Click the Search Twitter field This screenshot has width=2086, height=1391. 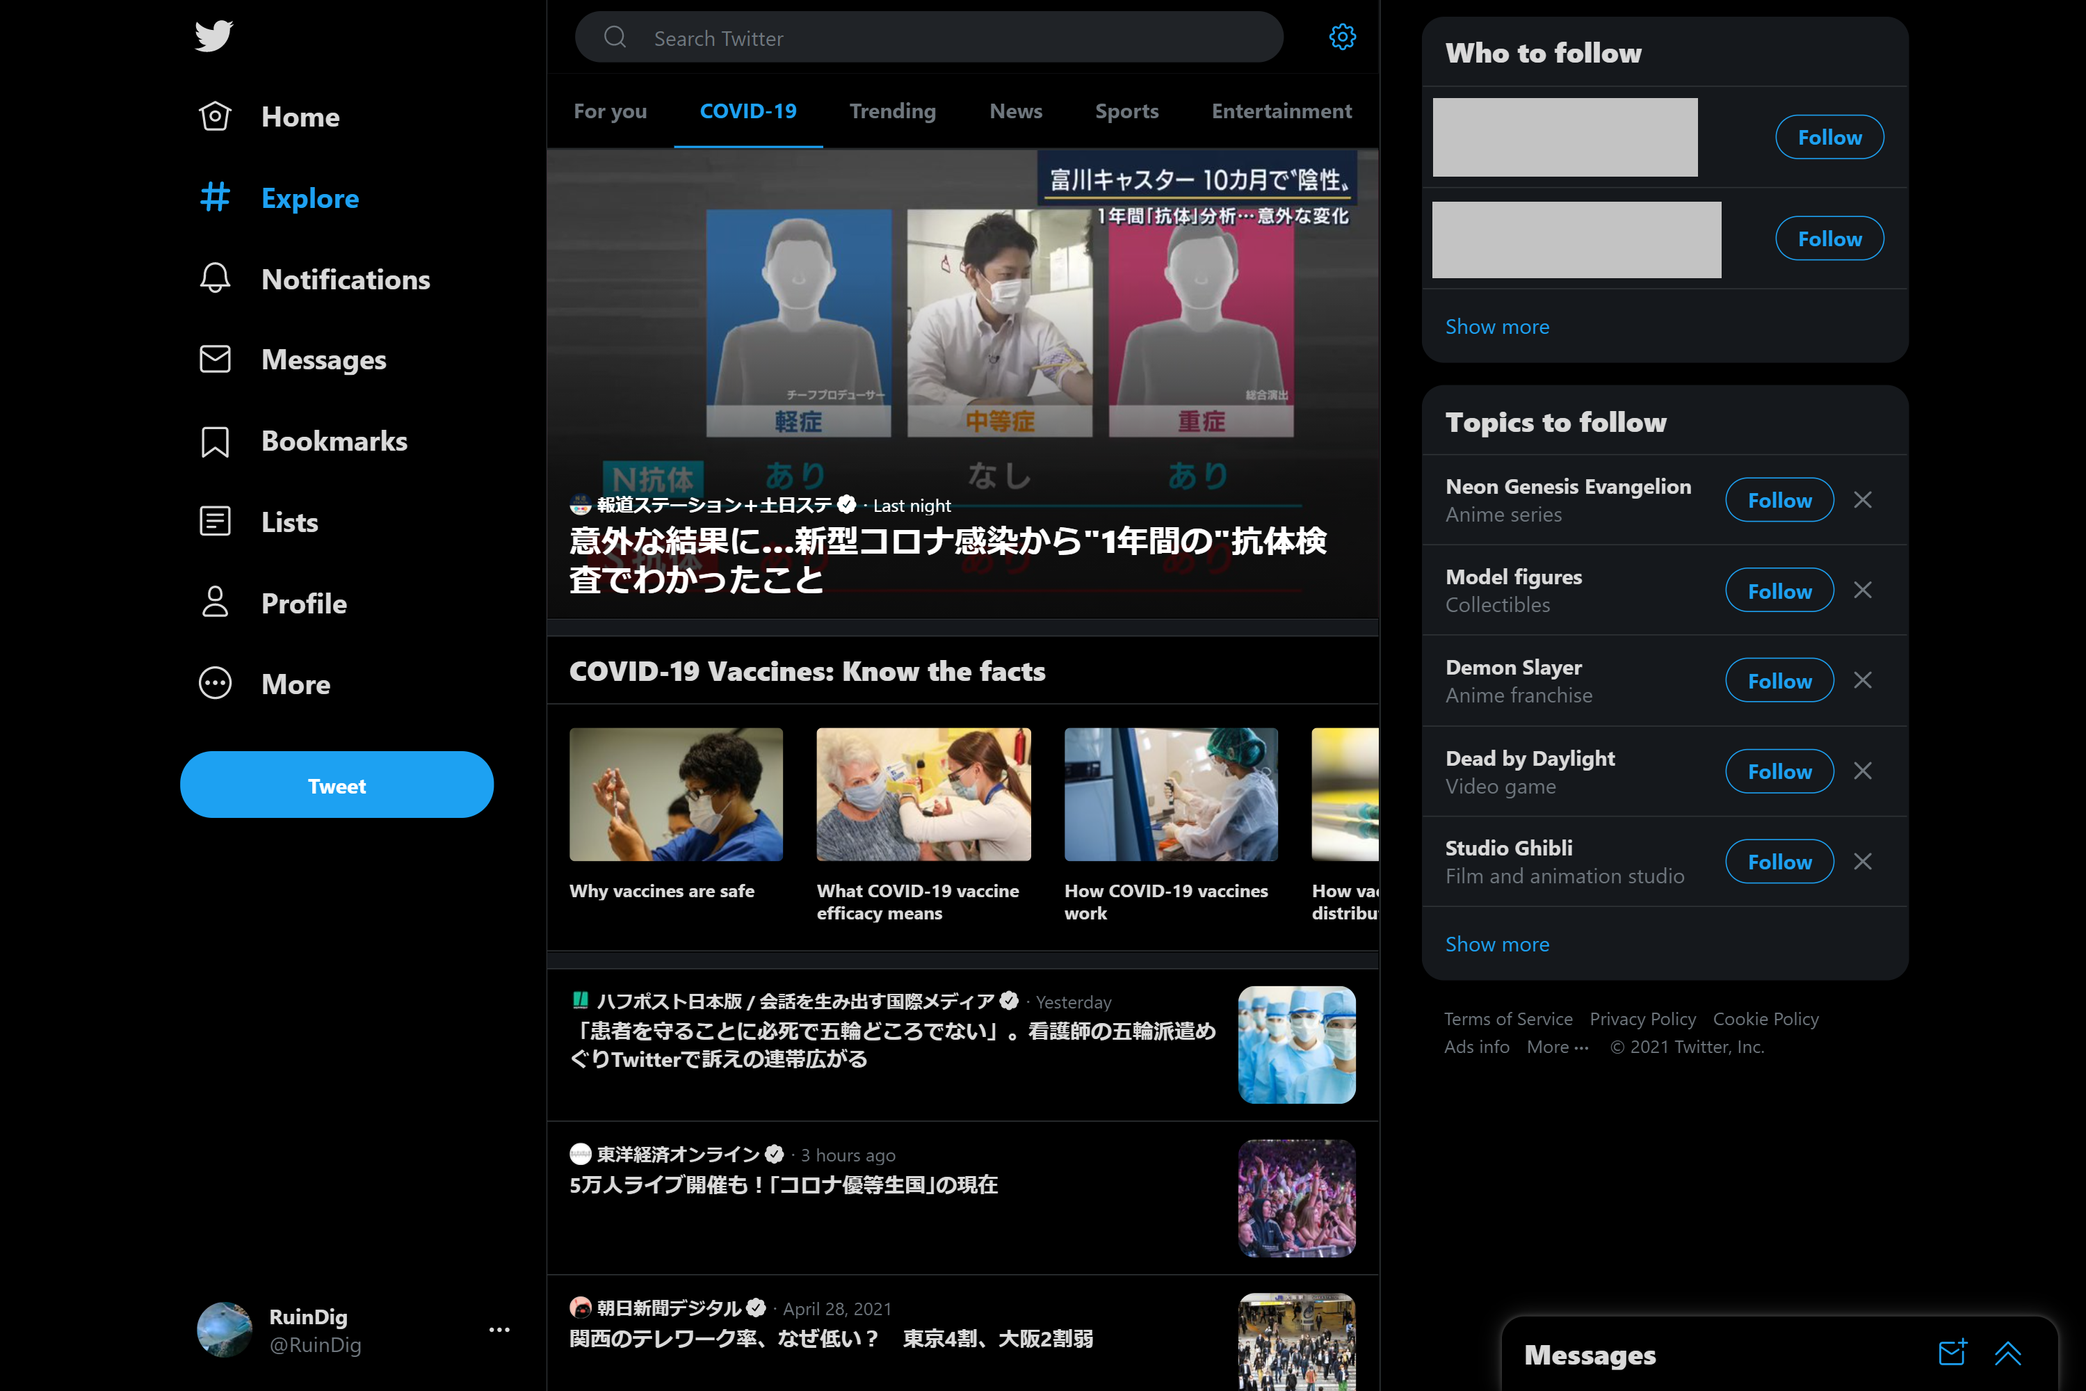pos(928,38)
